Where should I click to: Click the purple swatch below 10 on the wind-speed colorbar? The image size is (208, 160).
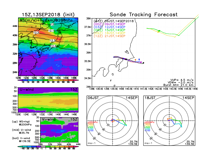[x=20, y=80]
